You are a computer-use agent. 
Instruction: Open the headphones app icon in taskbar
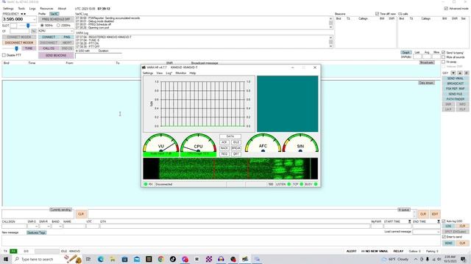[221, 259]
